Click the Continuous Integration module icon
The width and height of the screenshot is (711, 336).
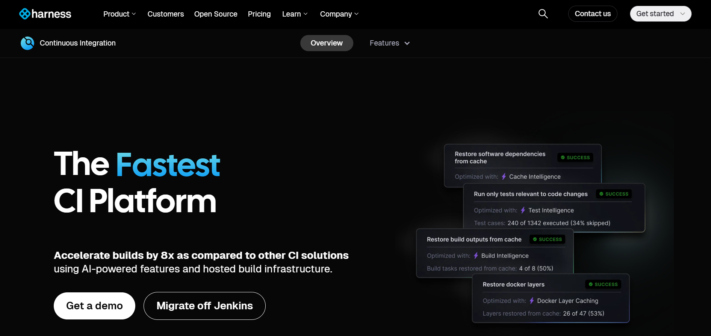(x=27, y=43)
